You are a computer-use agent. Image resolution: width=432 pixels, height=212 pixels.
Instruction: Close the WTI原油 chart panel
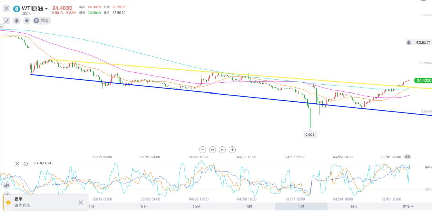point(7,9)
